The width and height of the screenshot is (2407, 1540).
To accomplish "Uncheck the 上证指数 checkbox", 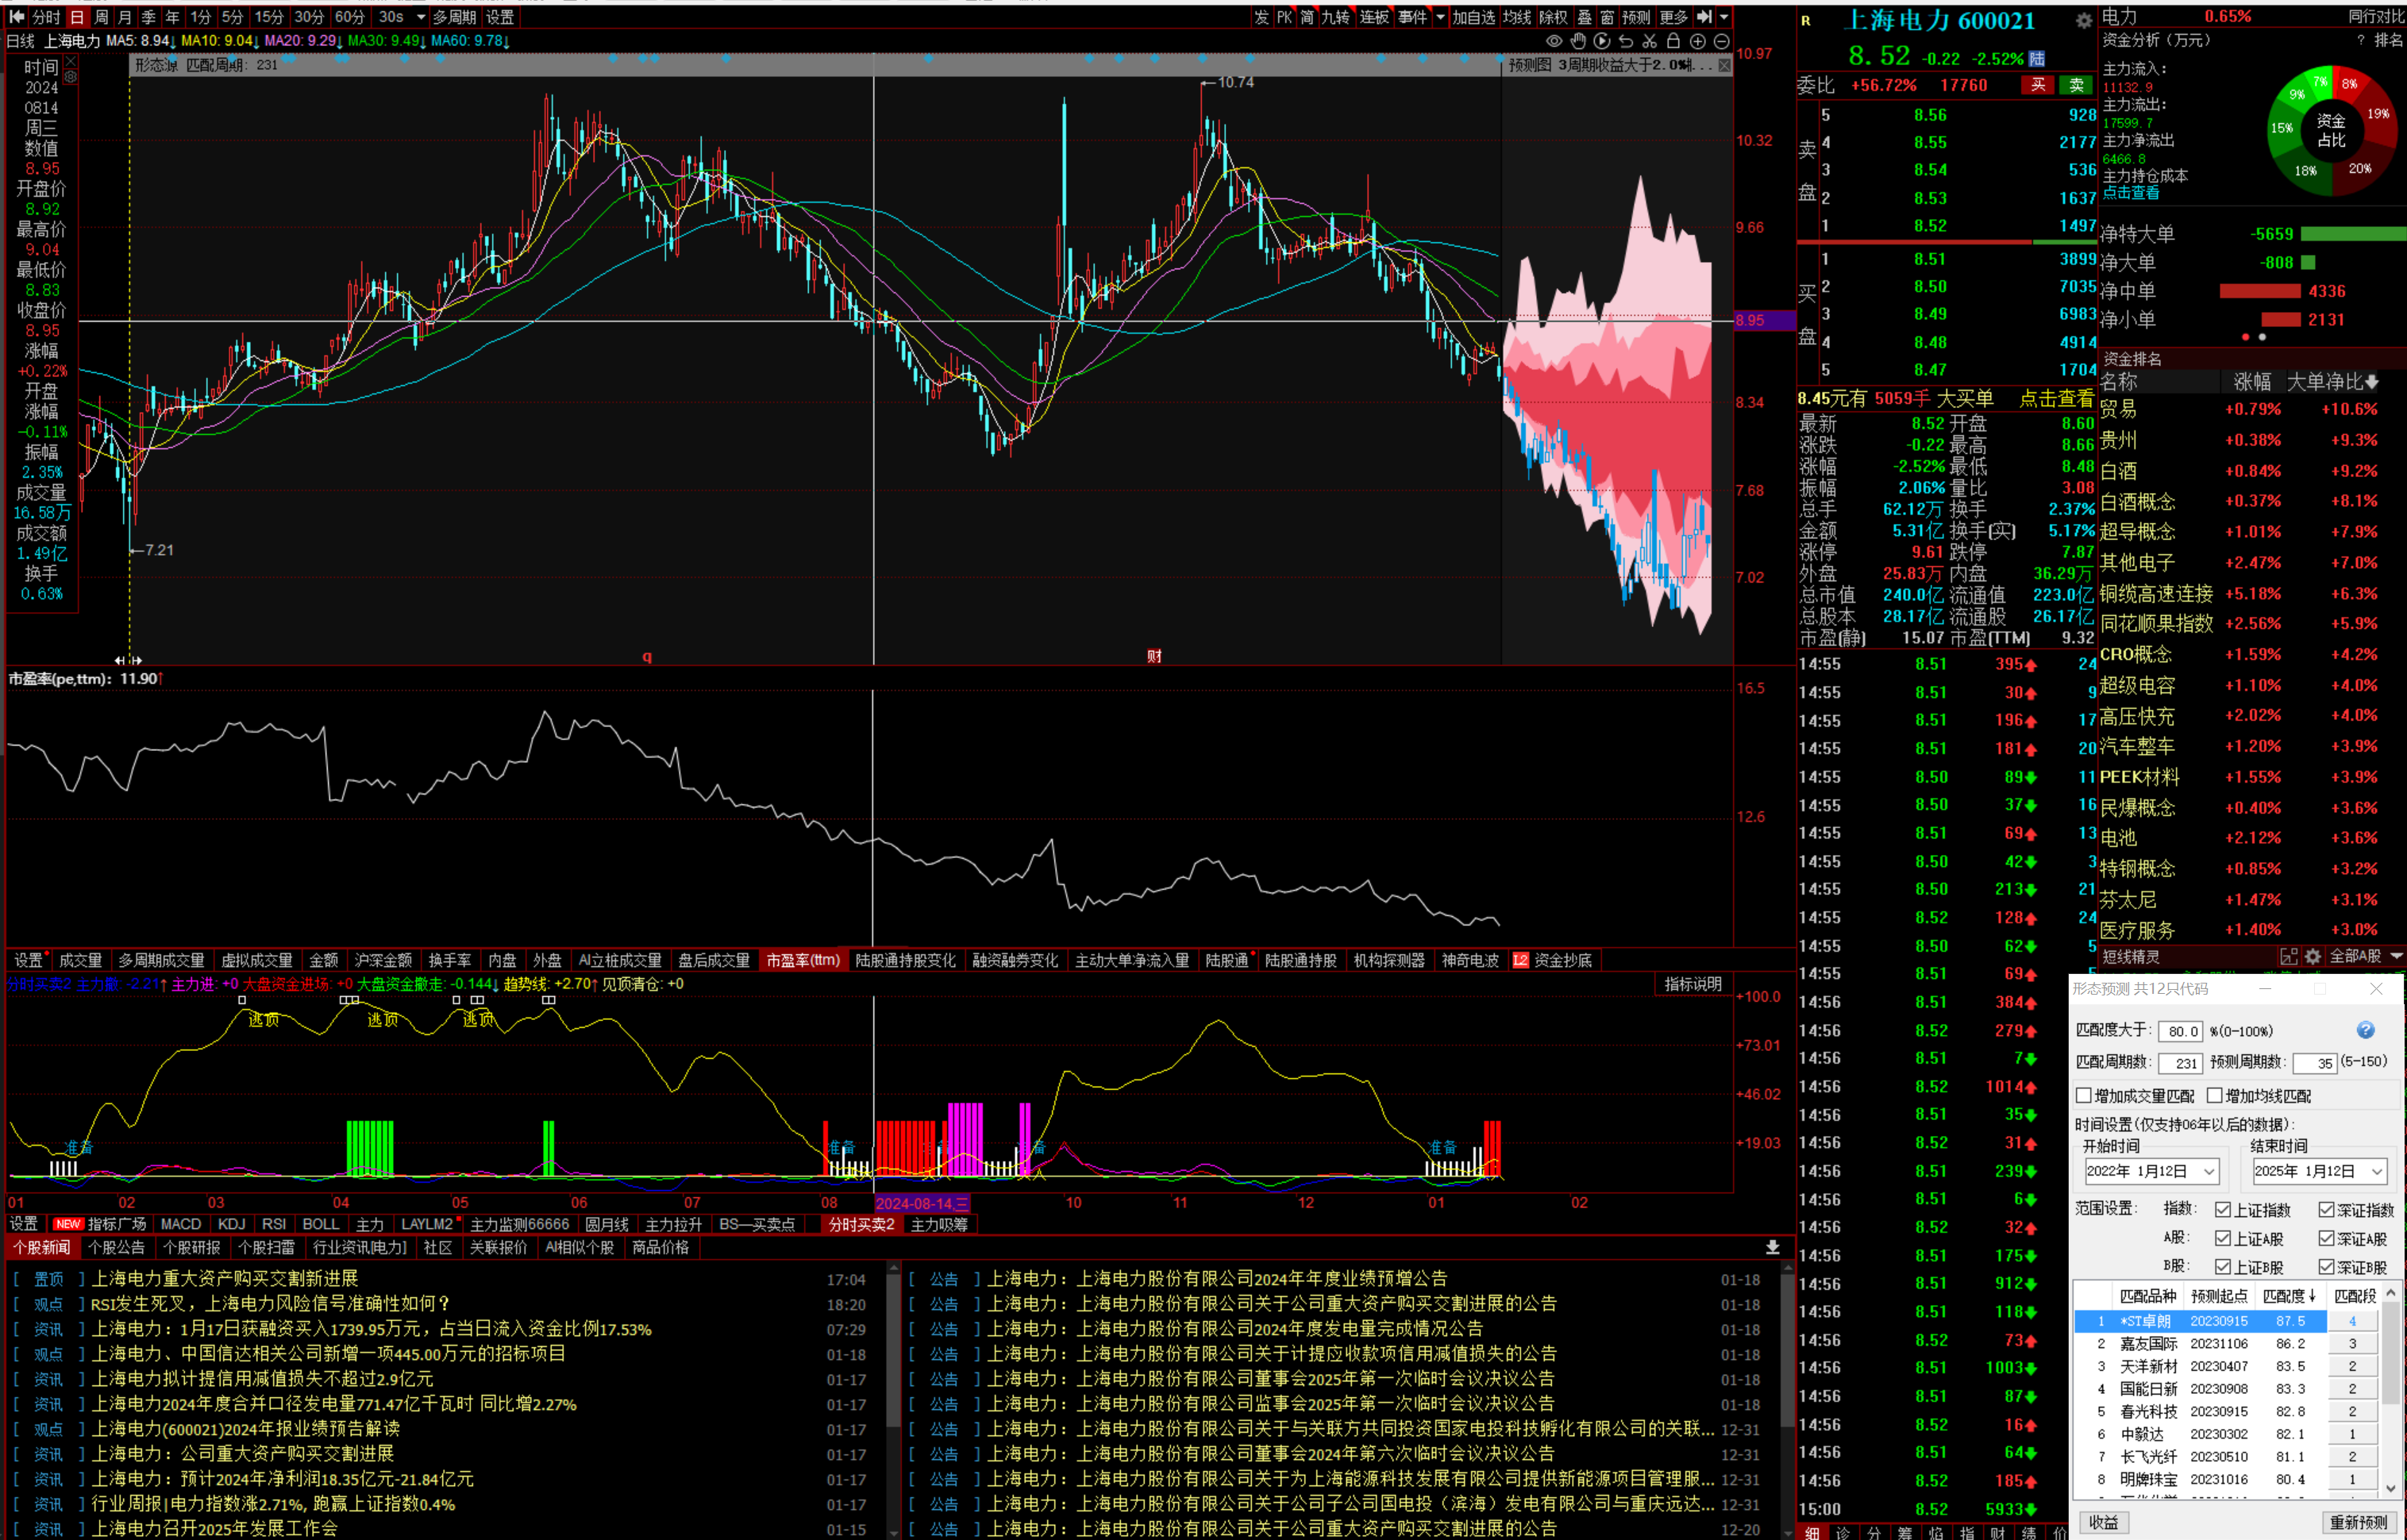I will click(x=2223, y=1210).
